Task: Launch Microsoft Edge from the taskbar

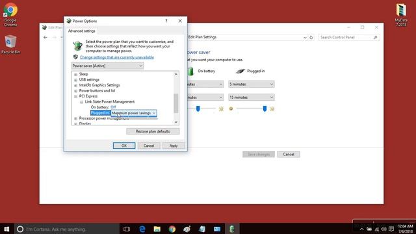Action: [x=142, y=229]
